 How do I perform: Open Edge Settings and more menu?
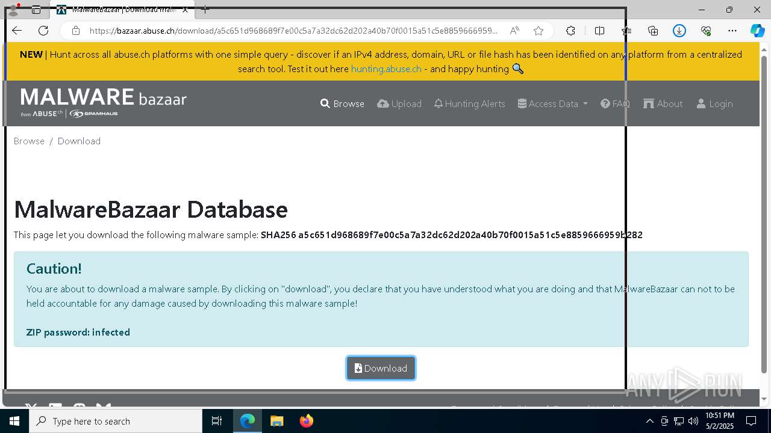732,31
